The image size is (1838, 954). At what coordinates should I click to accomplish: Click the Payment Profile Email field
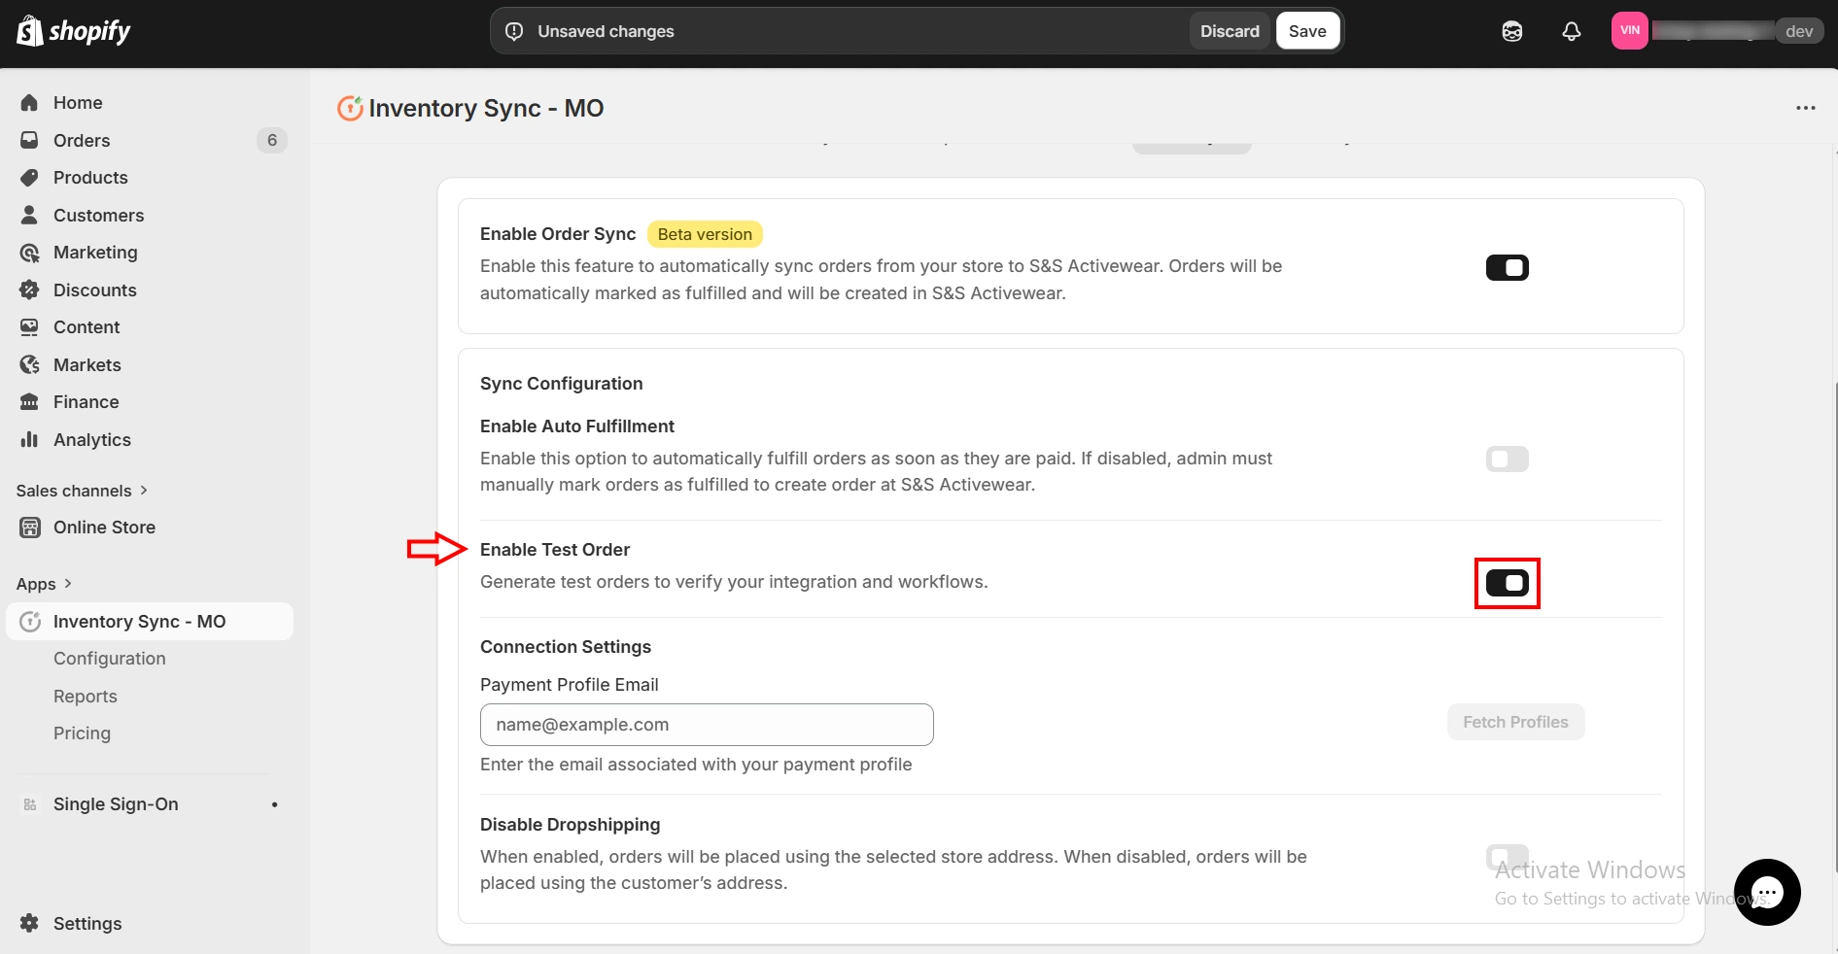click(x=707, y=725)
